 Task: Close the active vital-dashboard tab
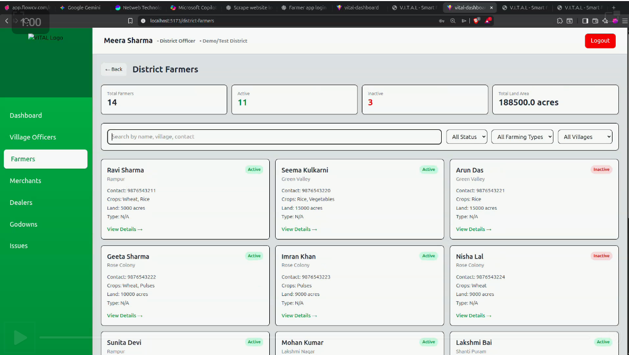[x=491, y=7]
